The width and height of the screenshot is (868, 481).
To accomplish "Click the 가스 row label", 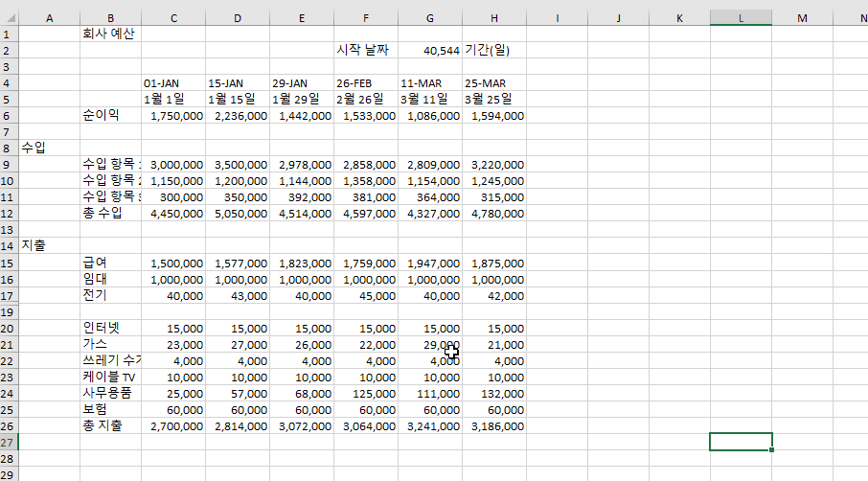I will (x=110, y=344).
